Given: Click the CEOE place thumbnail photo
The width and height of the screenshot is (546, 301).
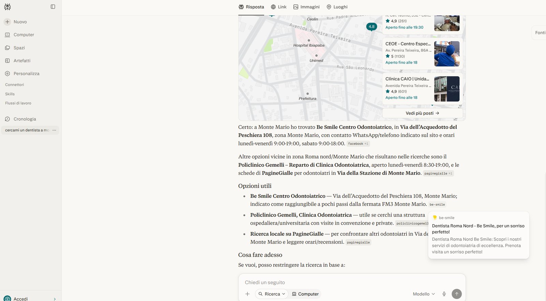Looking at the screenshot, I should [447, 54].
